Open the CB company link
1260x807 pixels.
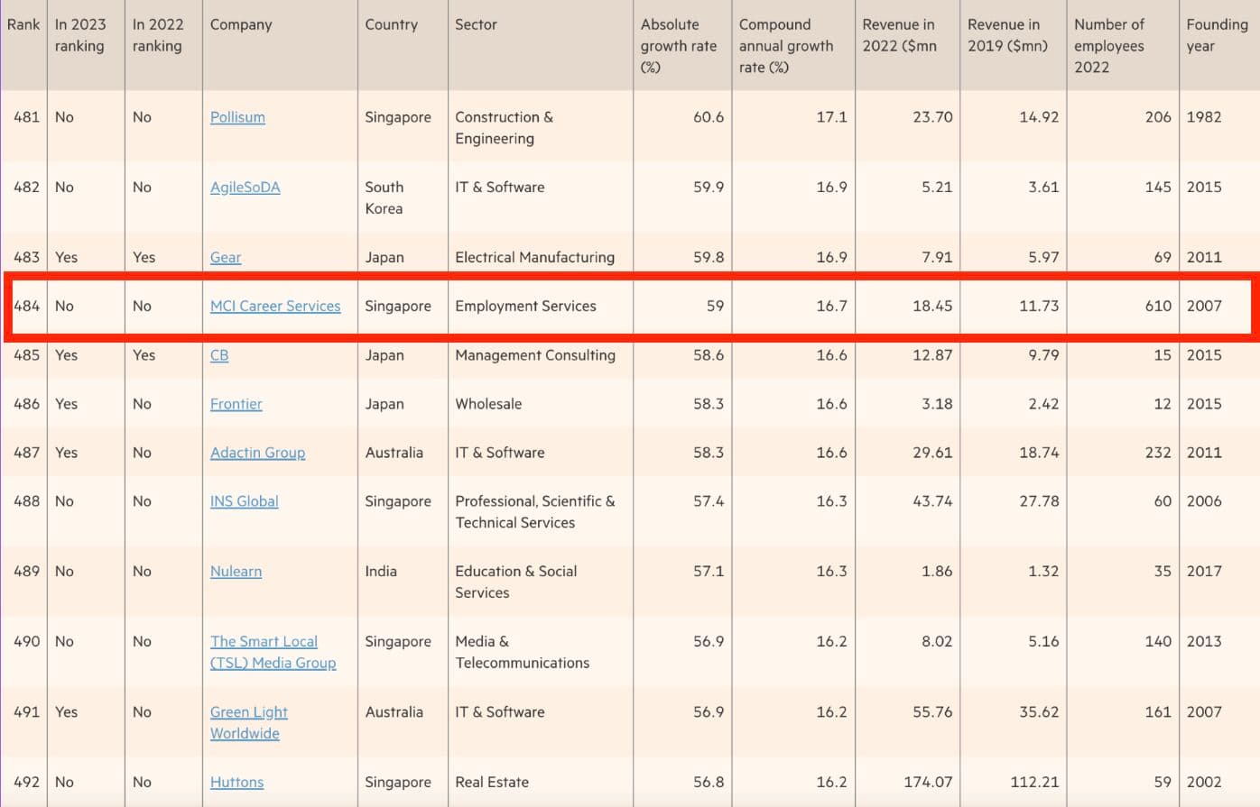(219, 355)
